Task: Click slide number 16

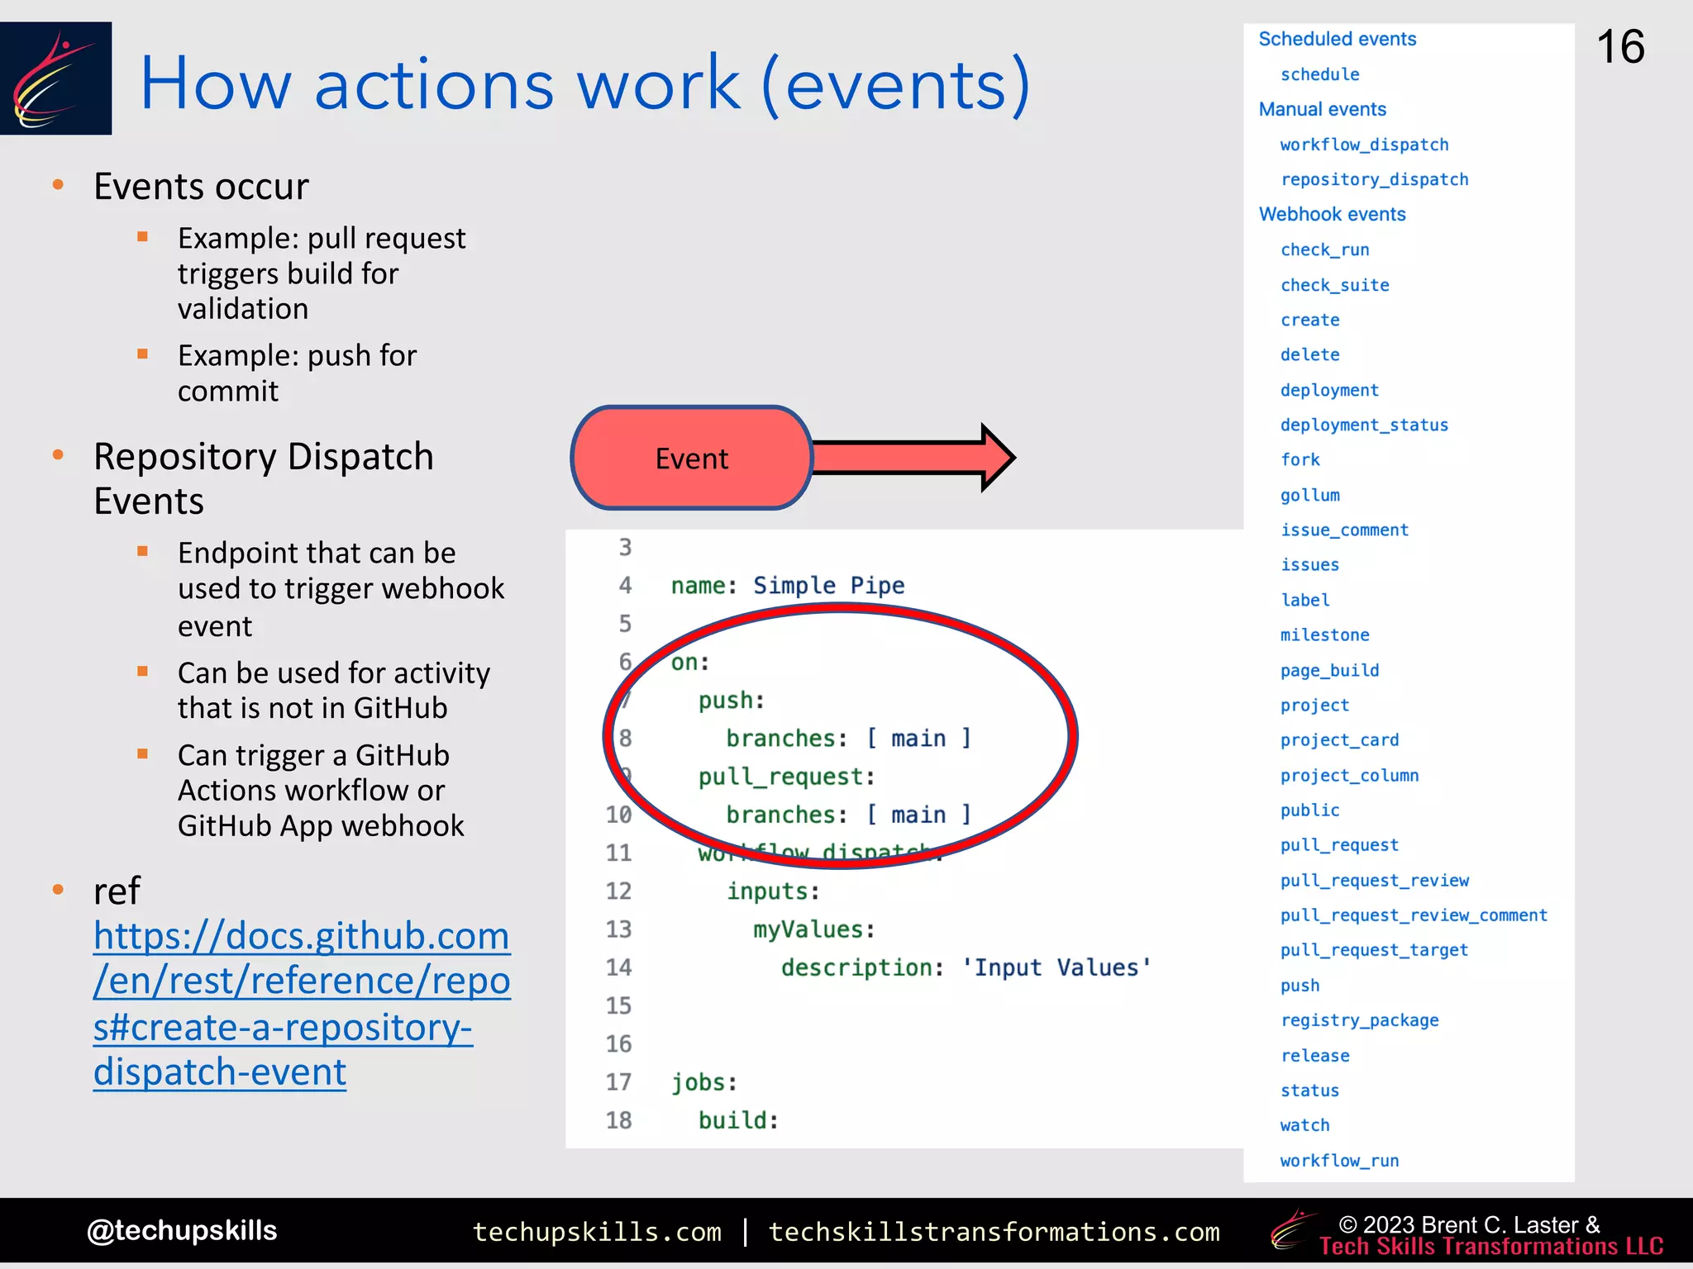Action: [x=1619, y=47]
